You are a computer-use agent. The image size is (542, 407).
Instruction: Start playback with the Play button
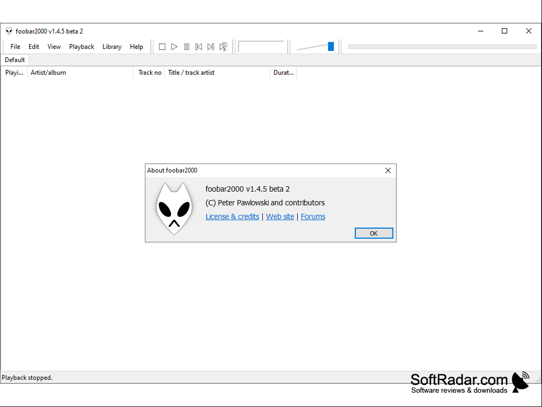(174, 47)
